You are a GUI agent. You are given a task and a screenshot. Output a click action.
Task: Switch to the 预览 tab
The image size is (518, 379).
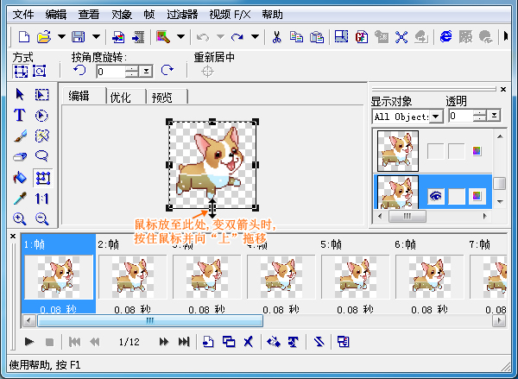pyautogui.click(x=162, y=98)
